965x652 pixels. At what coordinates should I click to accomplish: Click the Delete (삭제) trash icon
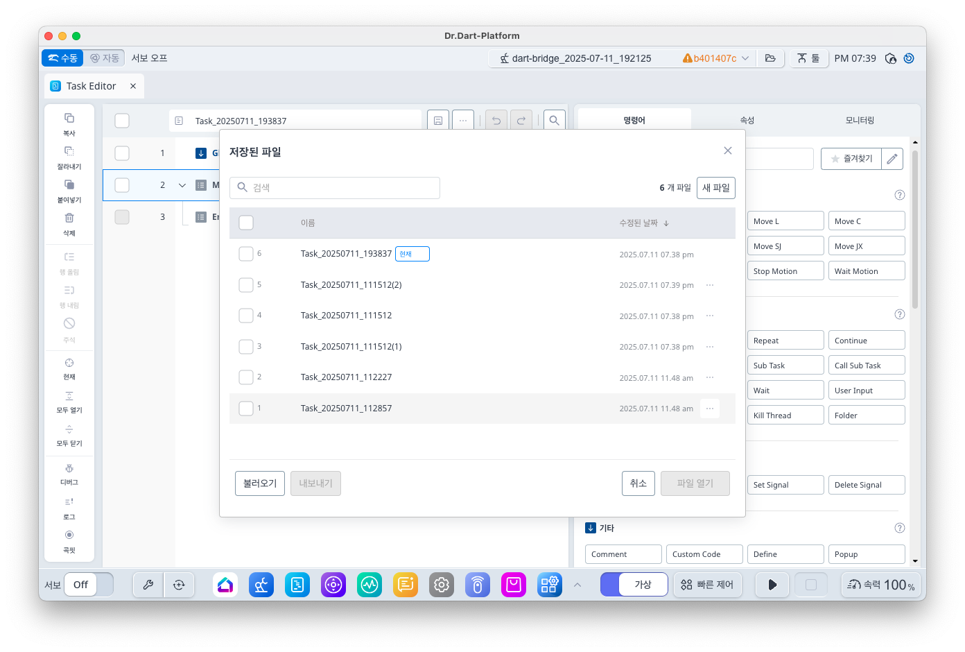tap(69, 218)
